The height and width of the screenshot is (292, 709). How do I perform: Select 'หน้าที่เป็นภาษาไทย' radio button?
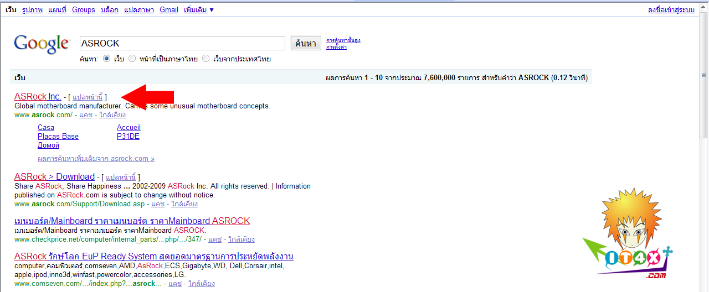coord(132,59)
